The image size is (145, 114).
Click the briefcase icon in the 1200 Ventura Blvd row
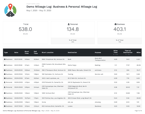pyautogui.click(x=5, y=93)
